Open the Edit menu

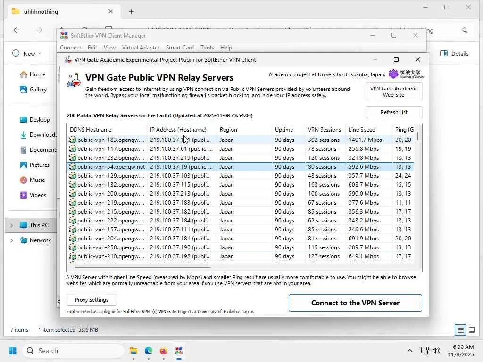pyautogui.click(x=92, y=48)
